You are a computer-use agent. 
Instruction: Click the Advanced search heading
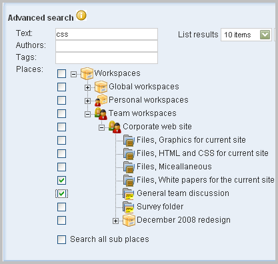pos(41,18)
